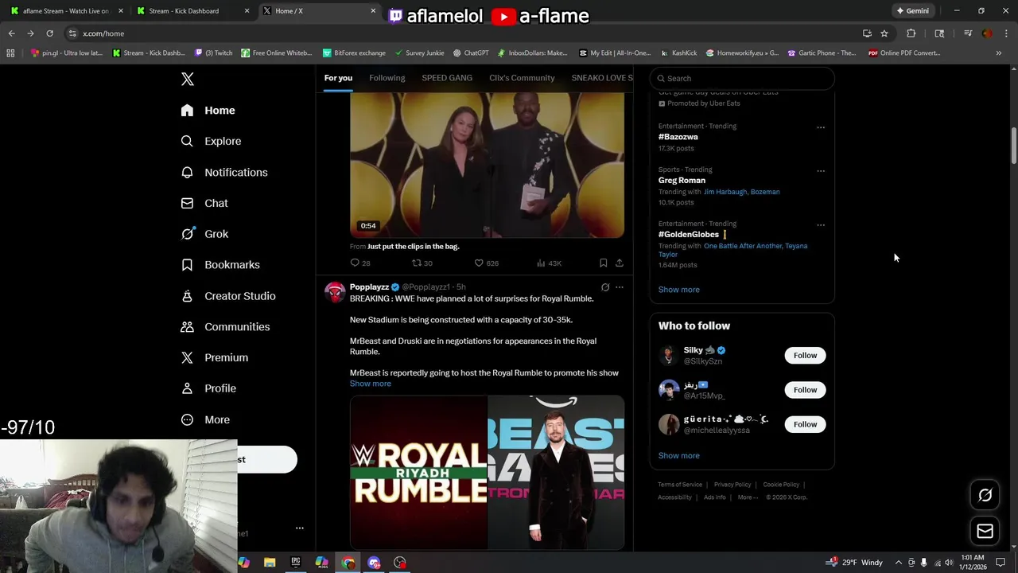Open Royal Rumble MrBeast post image
The height and width of the screenshot is (573, 1018).
[487, 473]
